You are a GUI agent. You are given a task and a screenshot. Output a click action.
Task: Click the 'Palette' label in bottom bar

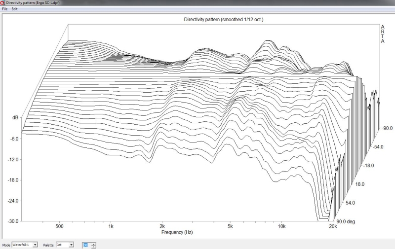(48, 245)
